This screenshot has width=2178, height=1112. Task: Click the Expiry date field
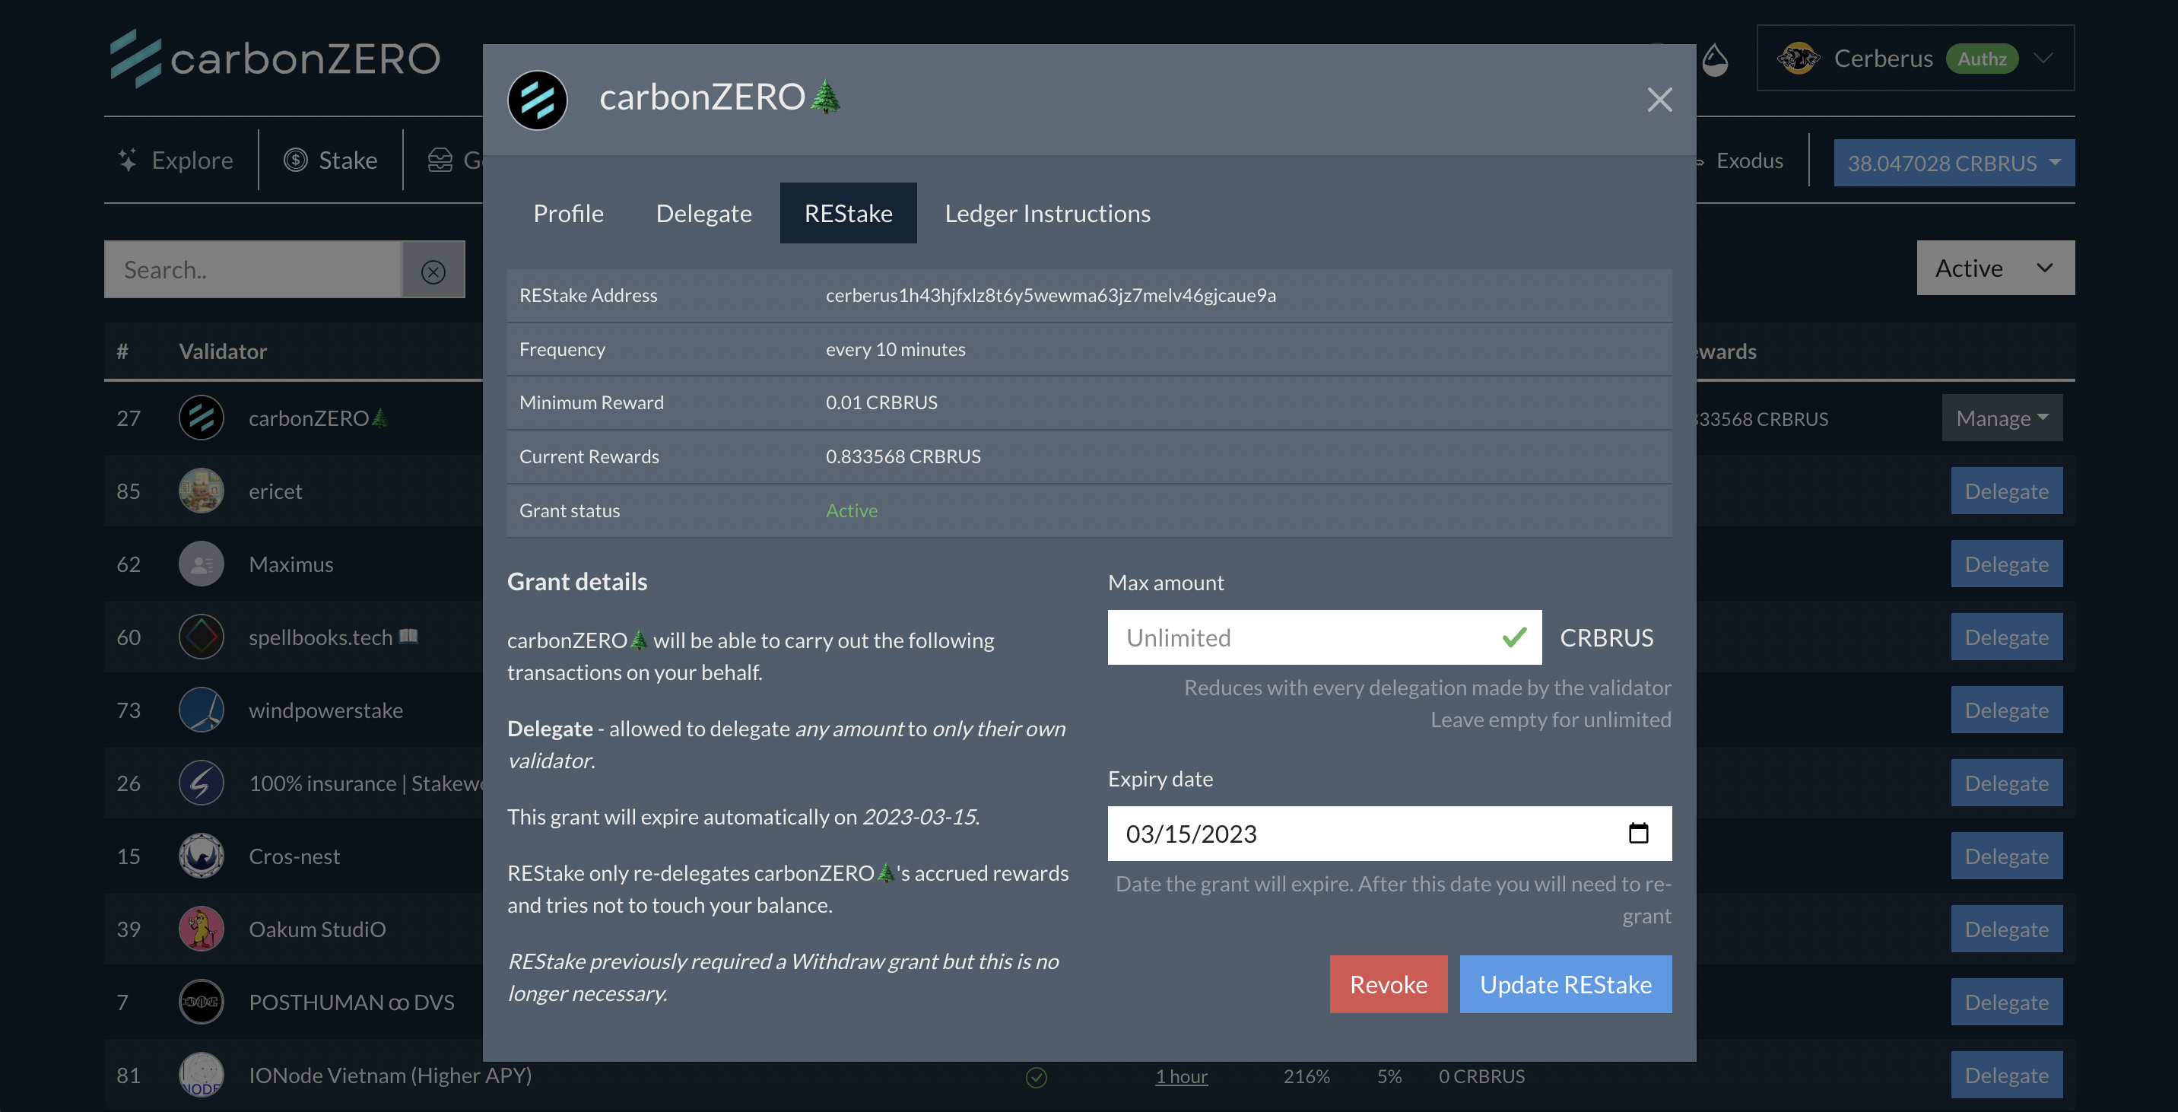1389,834
